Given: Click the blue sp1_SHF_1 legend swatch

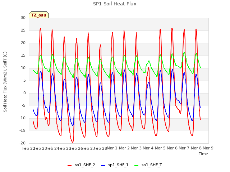Looking at the screenshot, I should coord(103,166).
